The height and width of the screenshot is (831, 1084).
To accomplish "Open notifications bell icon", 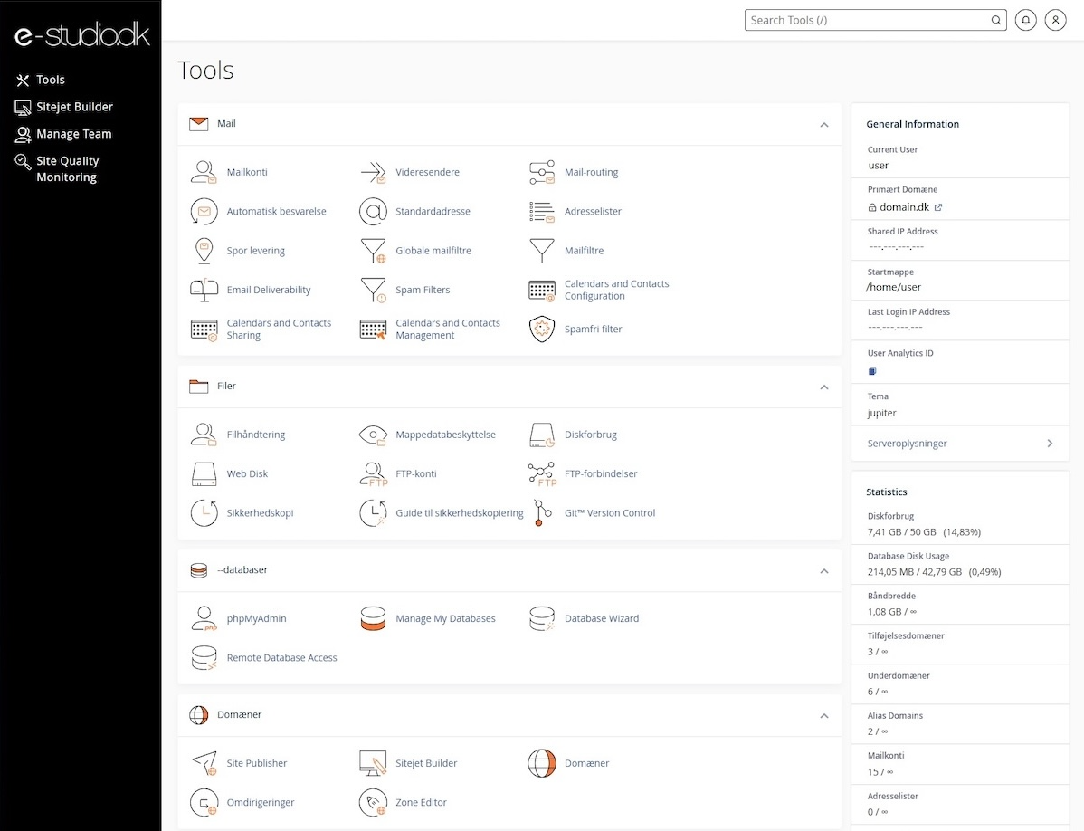I will click(1025, 20).
